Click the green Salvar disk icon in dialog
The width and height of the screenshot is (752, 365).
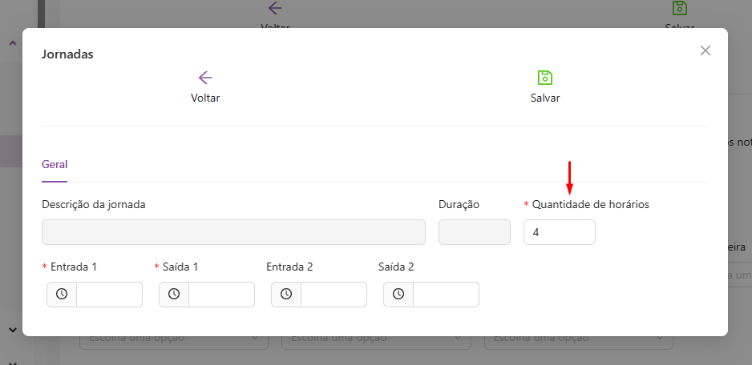[x=545, y=78]
